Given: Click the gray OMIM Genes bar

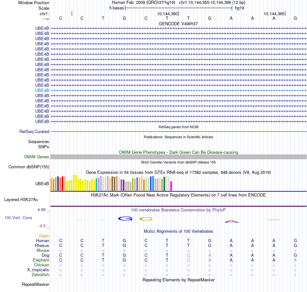Looking at the screenshot, I should click(178, 157).
